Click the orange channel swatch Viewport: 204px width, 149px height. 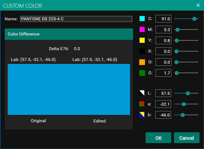142,62
